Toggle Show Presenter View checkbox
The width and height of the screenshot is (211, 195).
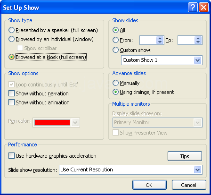(x=115, y=133)
